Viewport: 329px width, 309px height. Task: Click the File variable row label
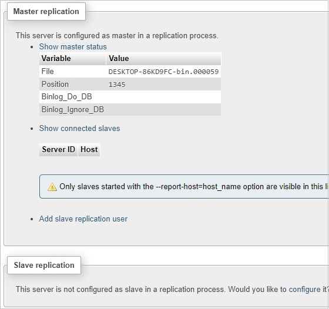[x=48, y=71]
